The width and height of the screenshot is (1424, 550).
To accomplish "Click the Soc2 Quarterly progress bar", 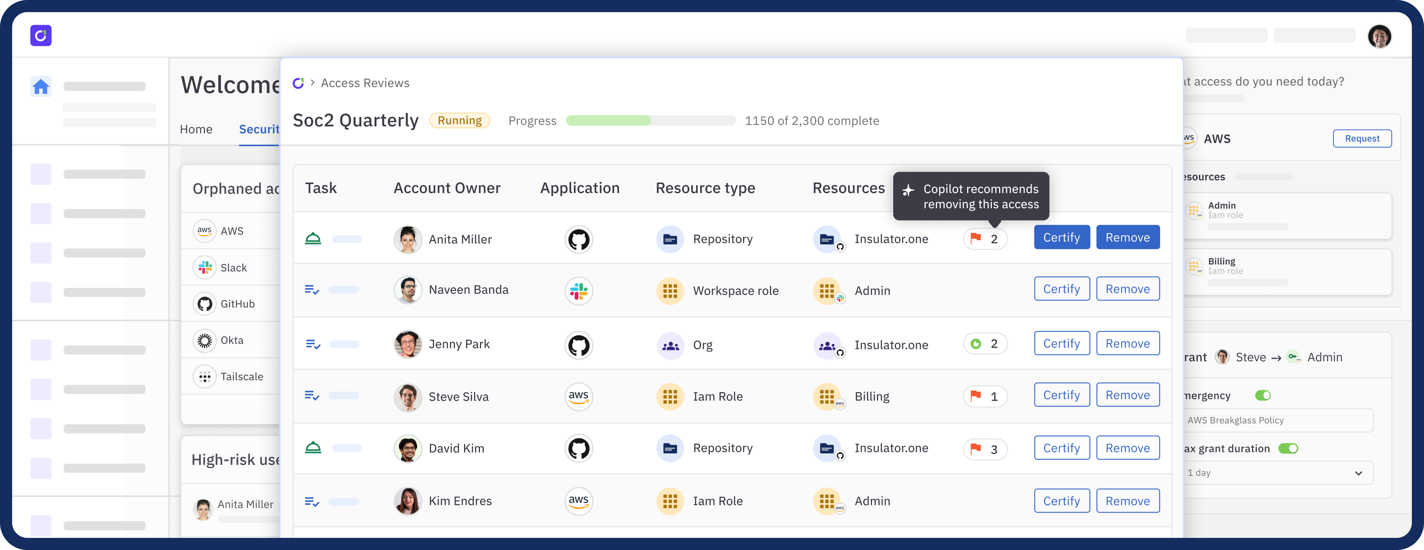I will pos(651,121).
